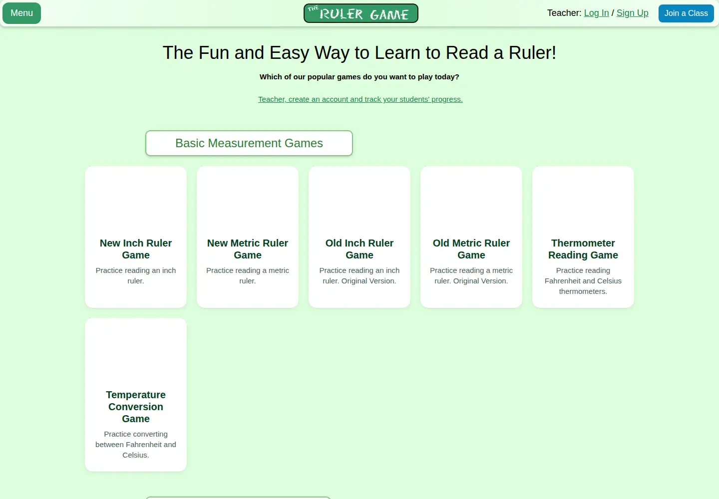719x499 pixels.
Task: Follow the teacher Sign Up link
Action: click(x=632, y=13)
